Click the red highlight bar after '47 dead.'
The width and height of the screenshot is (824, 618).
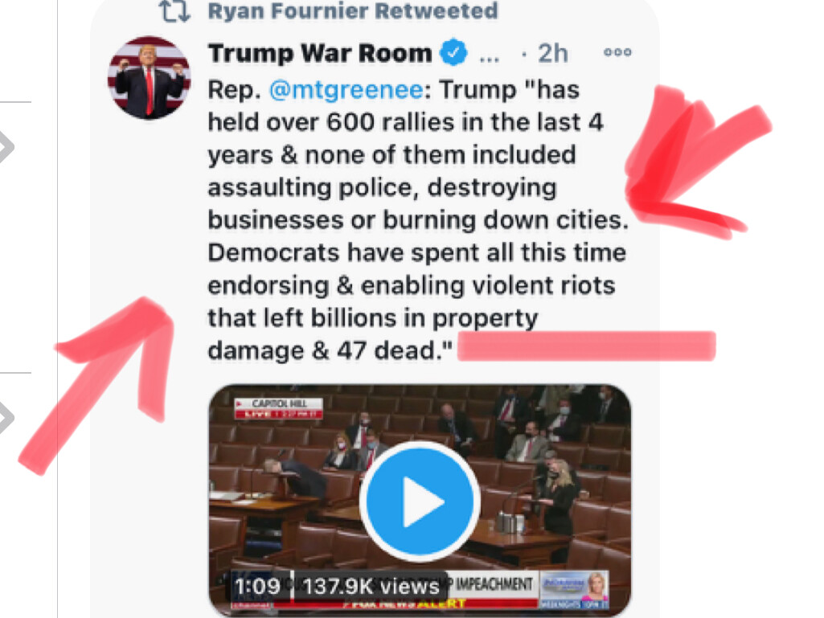(587, 346)
